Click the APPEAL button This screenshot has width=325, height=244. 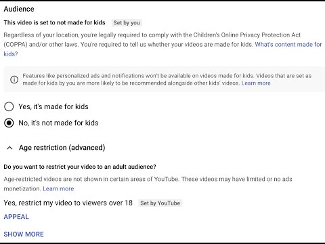tap(16, 217)
